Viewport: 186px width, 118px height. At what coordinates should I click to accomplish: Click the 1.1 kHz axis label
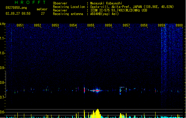pyautogui.click(x=3, y=38)
